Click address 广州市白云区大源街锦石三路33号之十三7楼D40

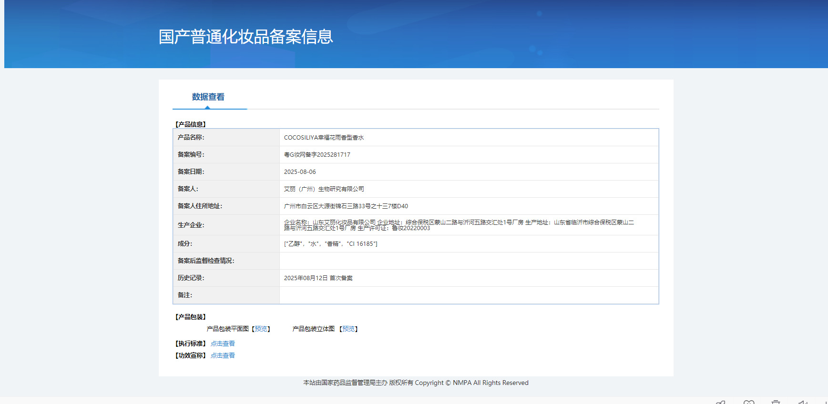[346, 206]
